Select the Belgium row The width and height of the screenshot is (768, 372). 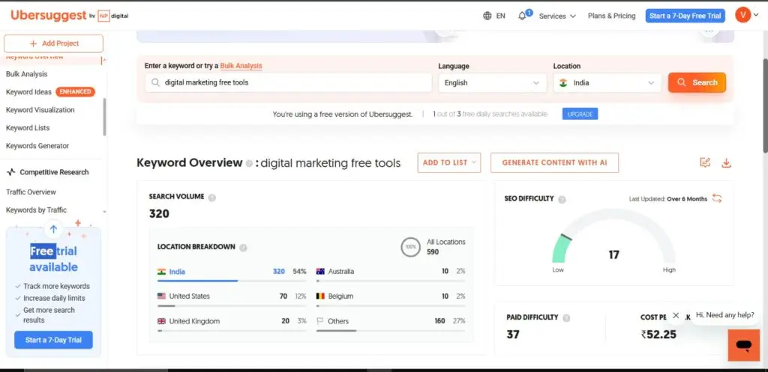(391, 296)
